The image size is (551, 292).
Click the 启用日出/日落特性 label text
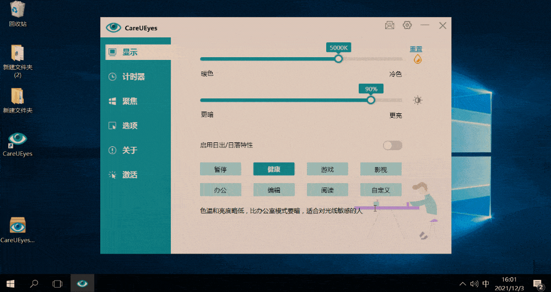click(x=226, y=145)
